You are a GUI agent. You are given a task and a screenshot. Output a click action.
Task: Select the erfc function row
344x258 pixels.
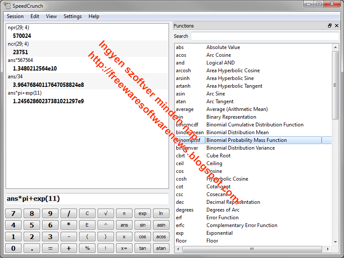tap(253, 225)
